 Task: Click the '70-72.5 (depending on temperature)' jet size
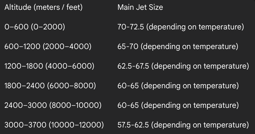click(180, 27)
